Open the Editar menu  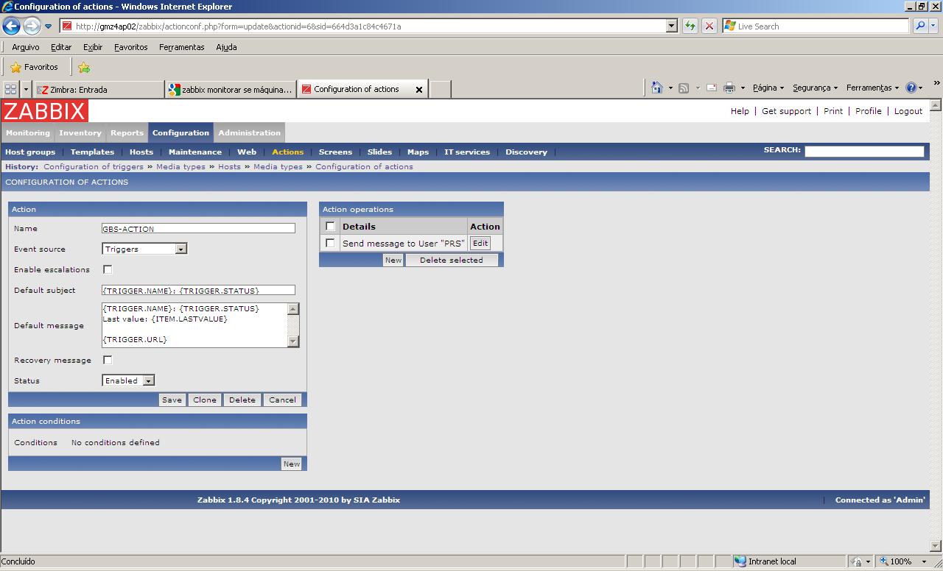point(61,47)
